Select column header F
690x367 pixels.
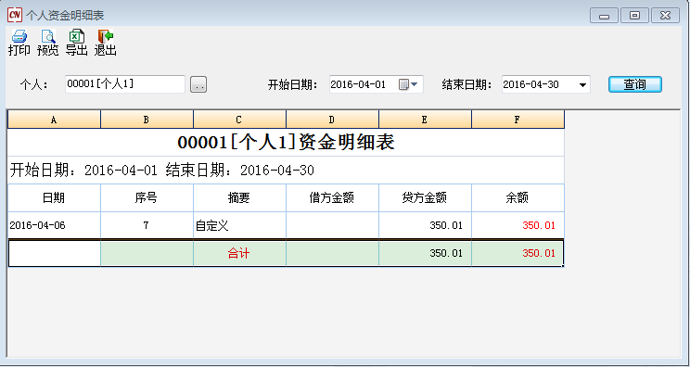pyautogui.click(x=517, y=120)
